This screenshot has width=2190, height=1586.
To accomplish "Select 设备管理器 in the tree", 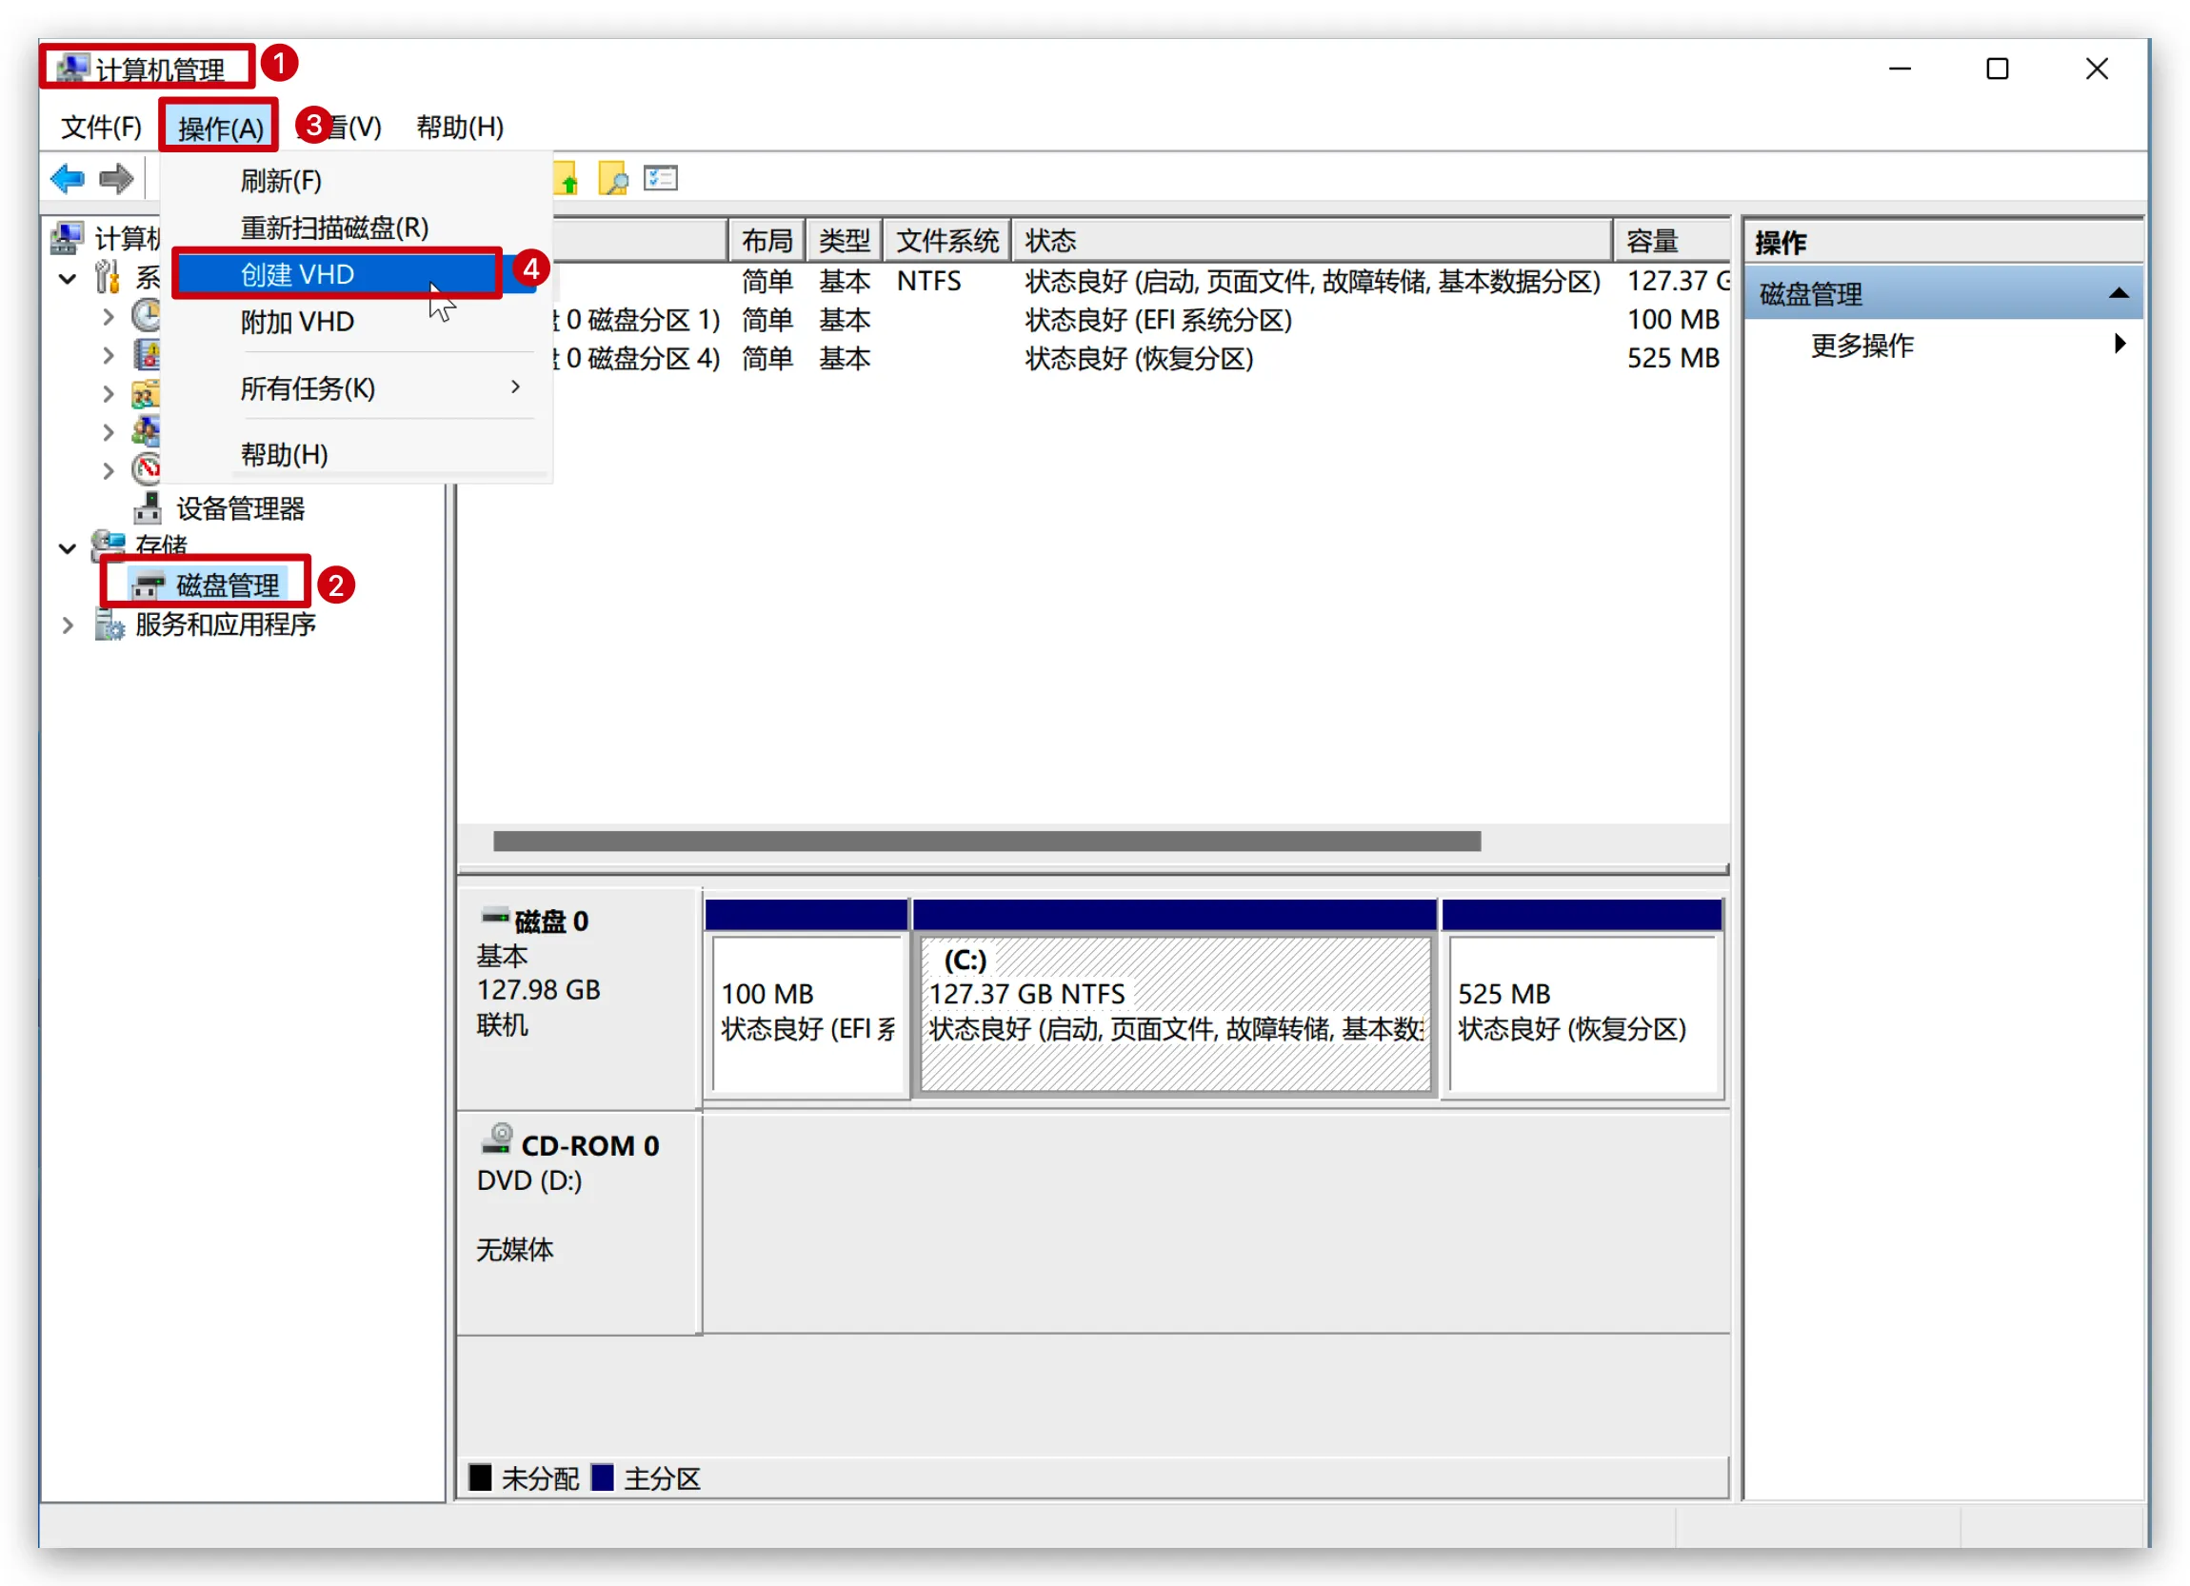I will coord(241,508).
